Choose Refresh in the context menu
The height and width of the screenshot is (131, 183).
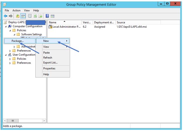click(53, 58)
